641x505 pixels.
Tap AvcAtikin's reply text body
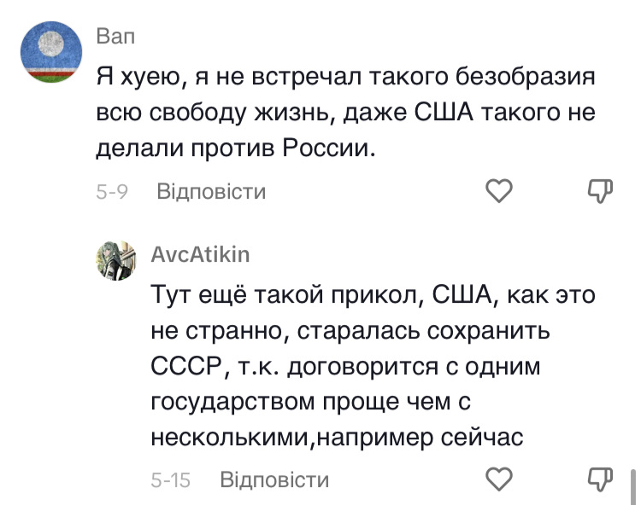tap(372, 365)
